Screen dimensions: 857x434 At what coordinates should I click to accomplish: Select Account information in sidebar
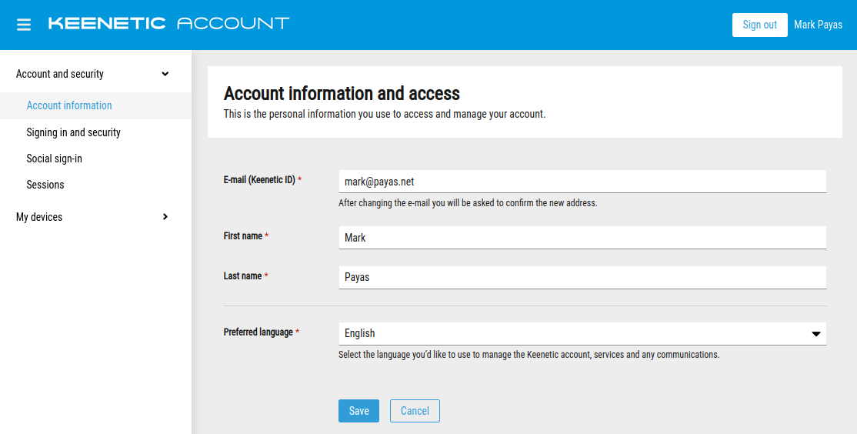[x=69, y=105]
